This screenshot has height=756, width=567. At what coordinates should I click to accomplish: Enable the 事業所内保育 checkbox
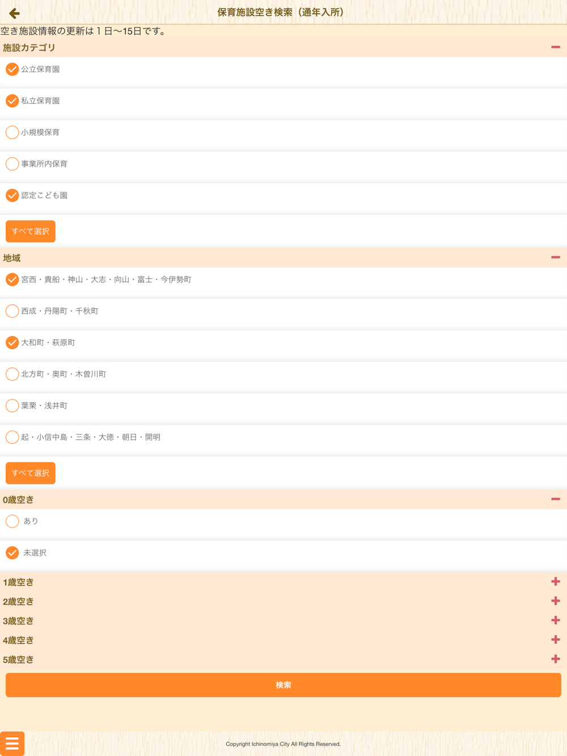pos(12,164)
